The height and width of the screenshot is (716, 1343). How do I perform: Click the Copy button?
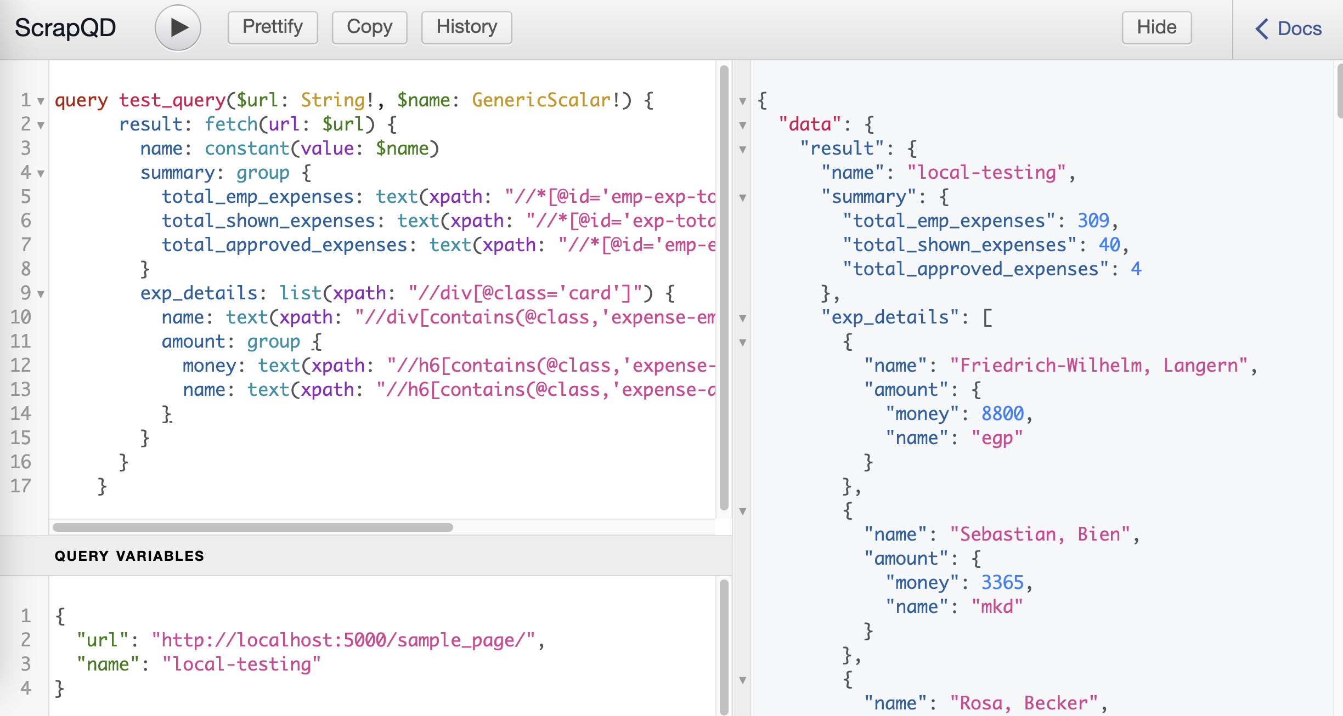pos(369,27)
